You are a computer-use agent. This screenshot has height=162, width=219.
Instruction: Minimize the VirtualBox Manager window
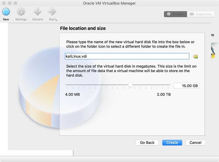coord(10,3)
